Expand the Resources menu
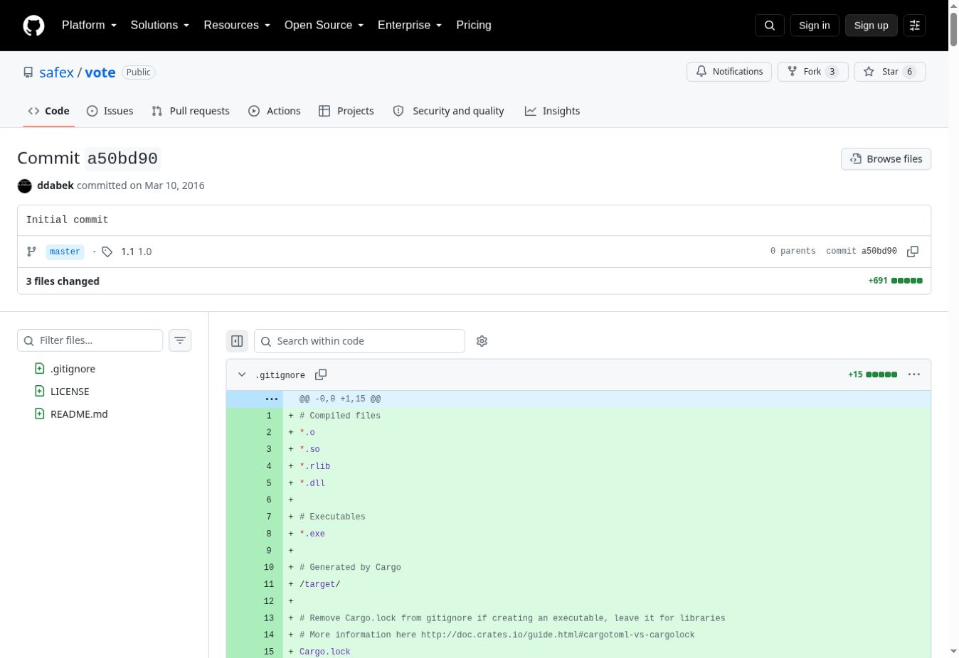 (x=237, y=25)
